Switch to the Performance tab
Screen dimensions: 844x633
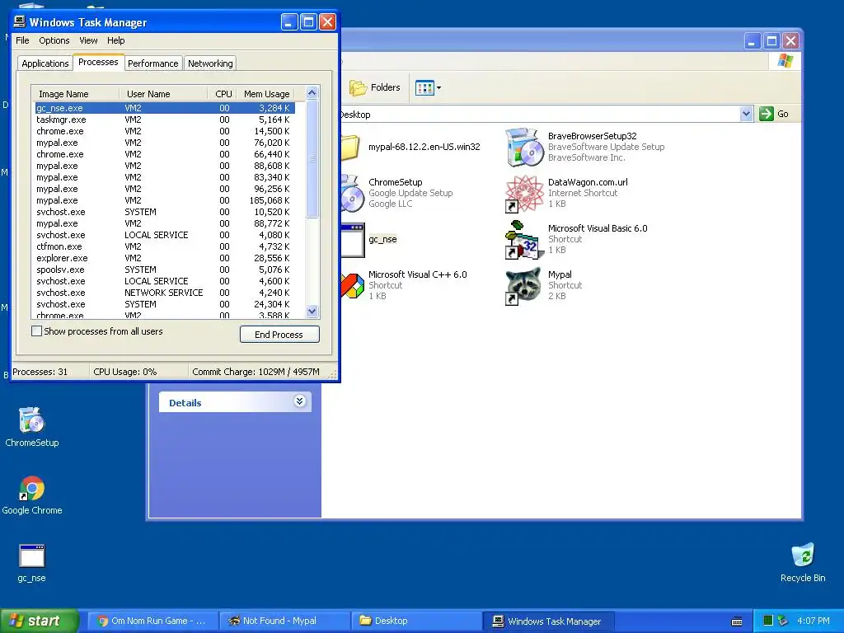point(152,63)
